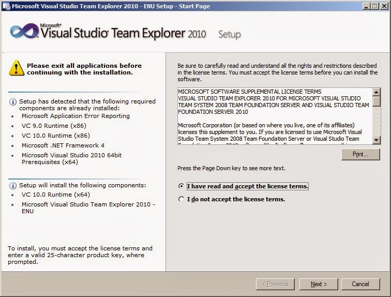Click the Cancel button
391x297 pixels.
[x=360, y=284]
